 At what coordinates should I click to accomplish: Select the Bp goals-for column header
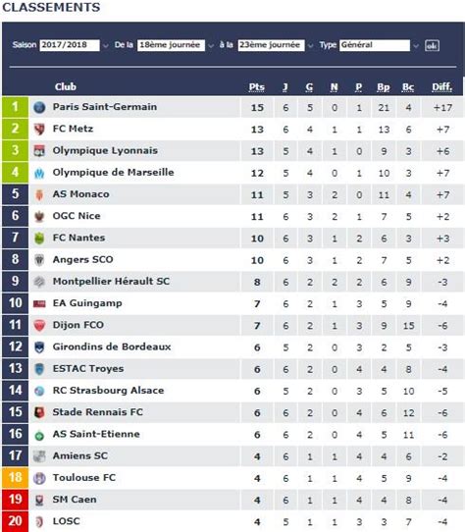coord(384,87)
